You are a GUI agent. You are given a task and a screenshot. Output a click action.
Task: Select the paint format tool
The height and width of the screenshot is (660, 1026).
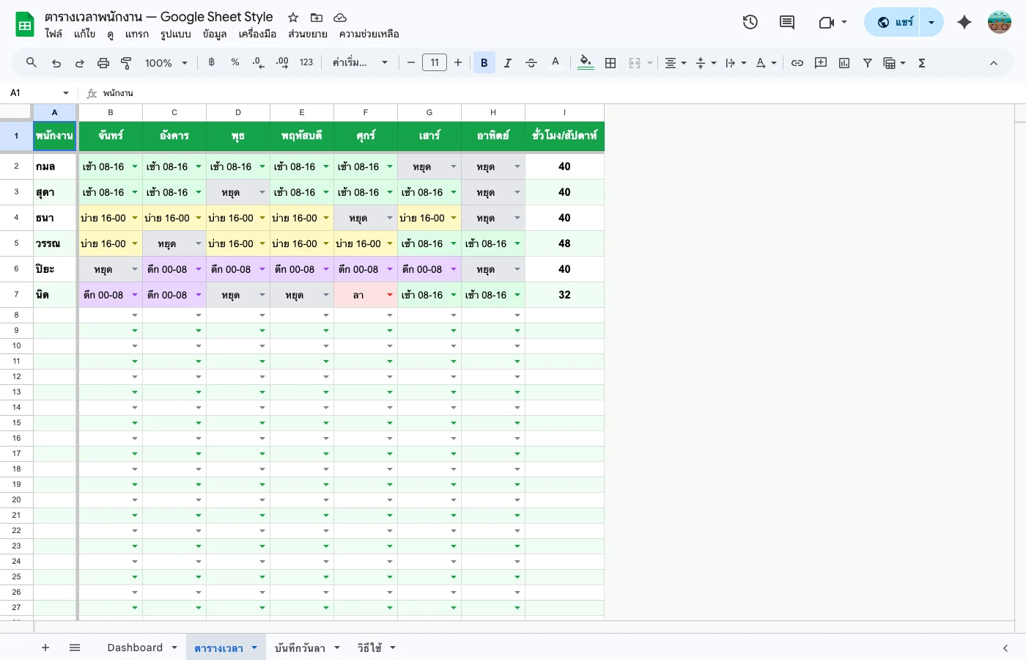point(125,62)
